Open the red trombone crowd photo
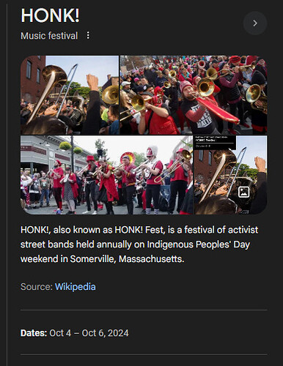Screen dimensions: 283x366 click(x=194, y=95)
